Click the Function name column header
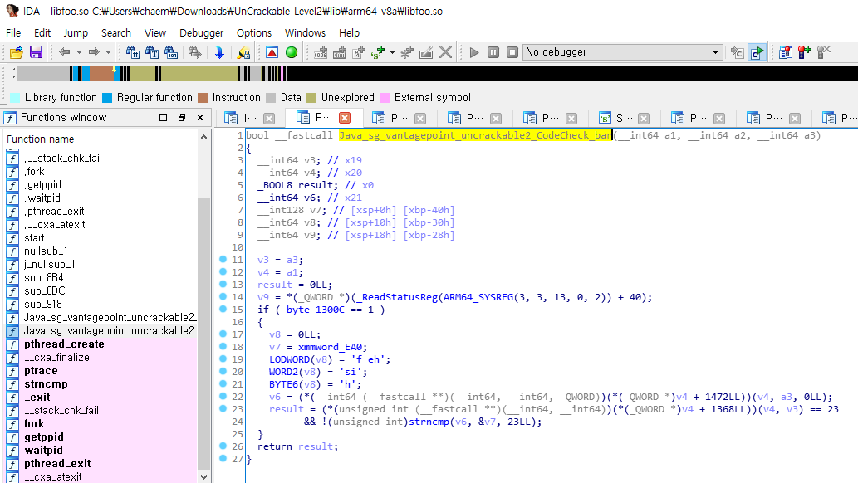The width and height of the screenshot is (858, 483). [101, 139]
